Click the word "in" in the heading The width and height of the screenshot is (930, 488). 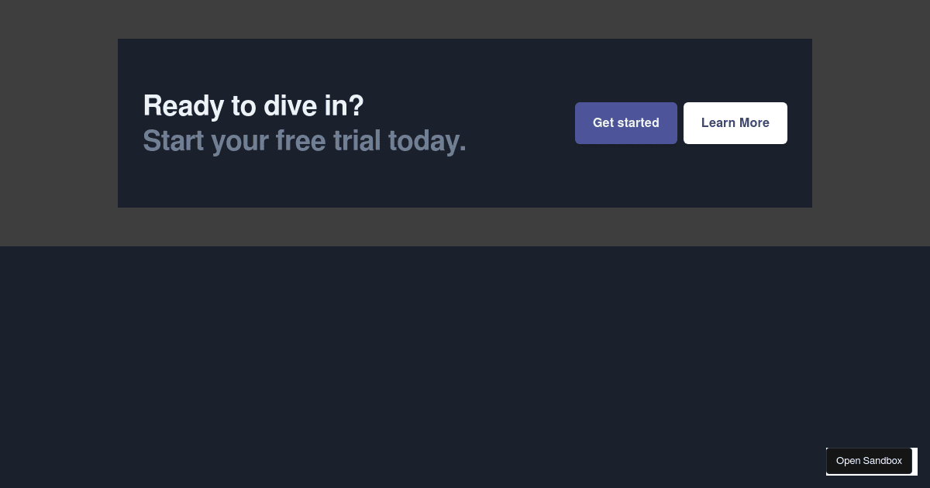335,106
